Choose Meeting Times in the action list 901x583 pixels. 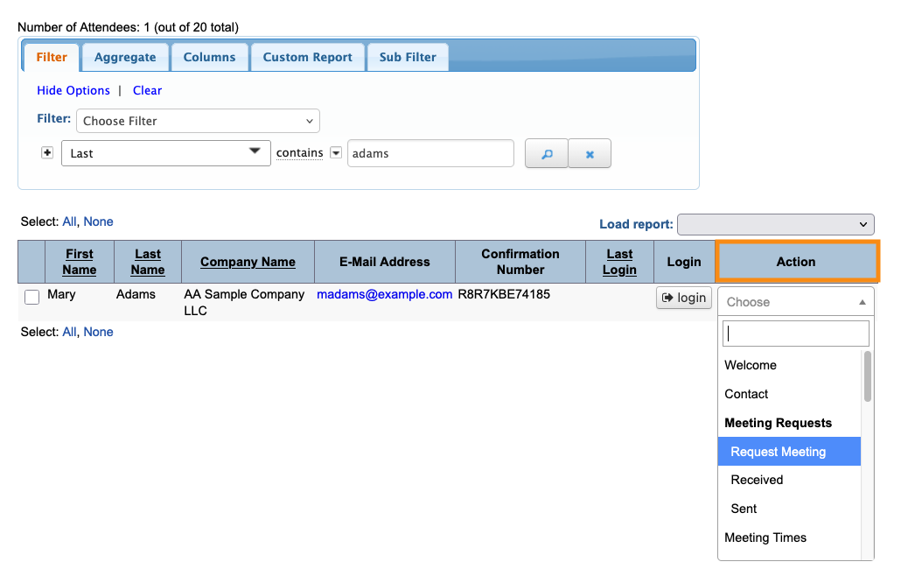[x=765, y=537]
